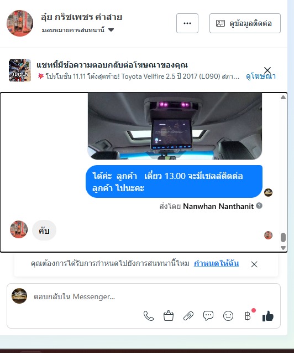The width and height of the screenshot is (294, 353).
Task: Attach a file with paperclip icon
Action: point(188,316)
